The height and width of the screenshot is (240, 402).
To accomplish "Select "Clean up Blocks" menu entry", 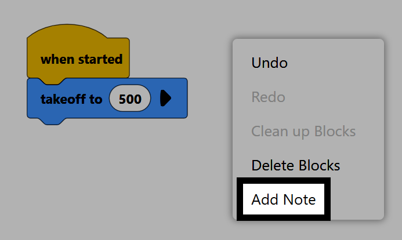I will 303,131.
